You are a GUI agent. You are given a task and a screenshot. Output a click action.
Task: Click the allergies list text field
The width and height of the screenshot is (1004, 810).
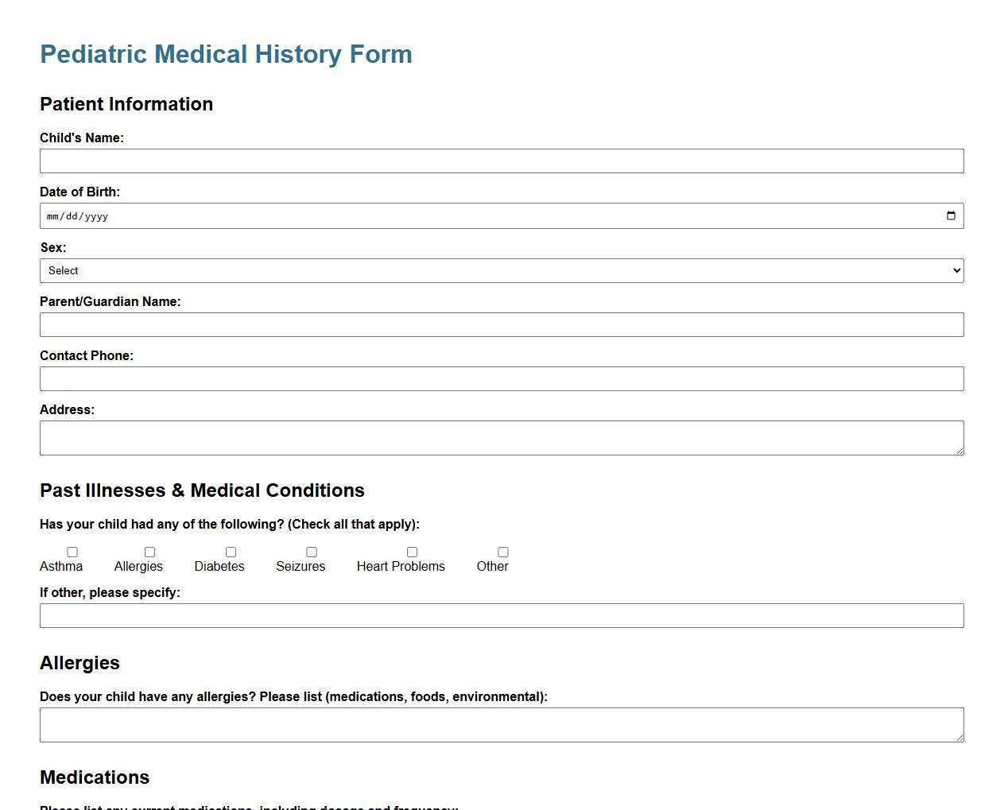point(501,723)
